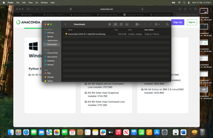Open the Action ellipsis menu in Finder

tap(157, 24)
